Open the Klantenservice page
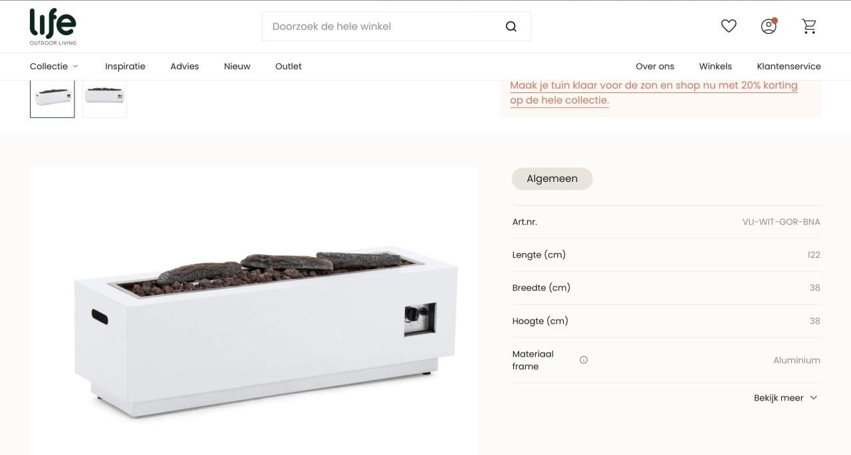The height and width of the screenshot is (455, 851). click(x=789, y=66)
